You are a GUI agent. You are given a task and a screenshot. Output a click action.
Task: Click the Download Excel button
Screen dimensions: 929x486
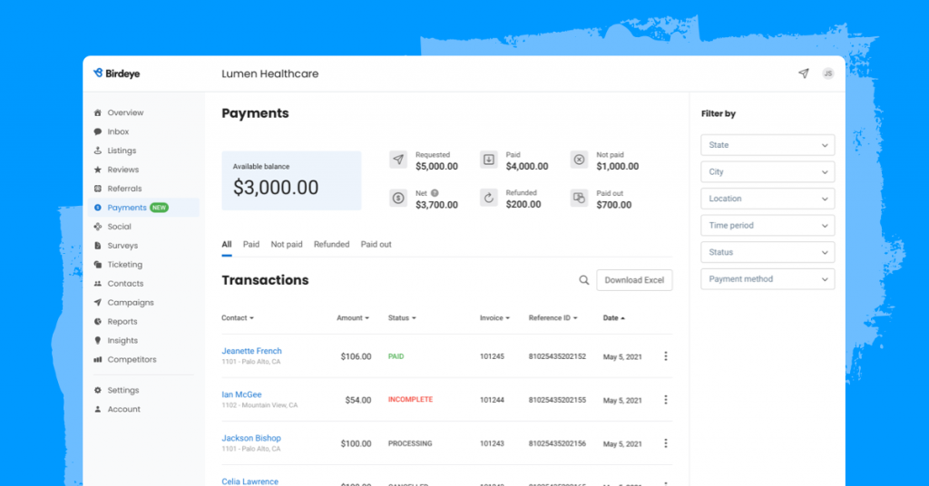[x=634, y=280]
